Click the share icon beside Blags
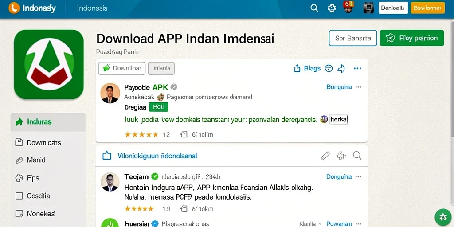Viewport: 454px width, 227px height. point(297,69)
